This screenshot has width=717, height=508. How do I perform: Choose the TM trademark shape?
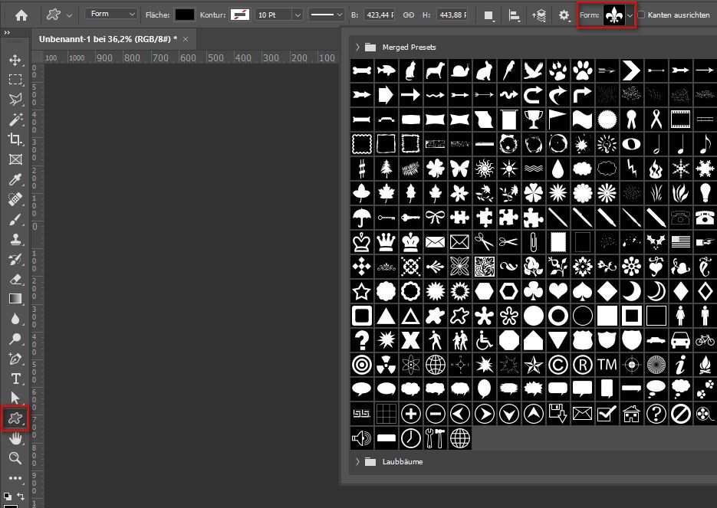pos(607,365)
